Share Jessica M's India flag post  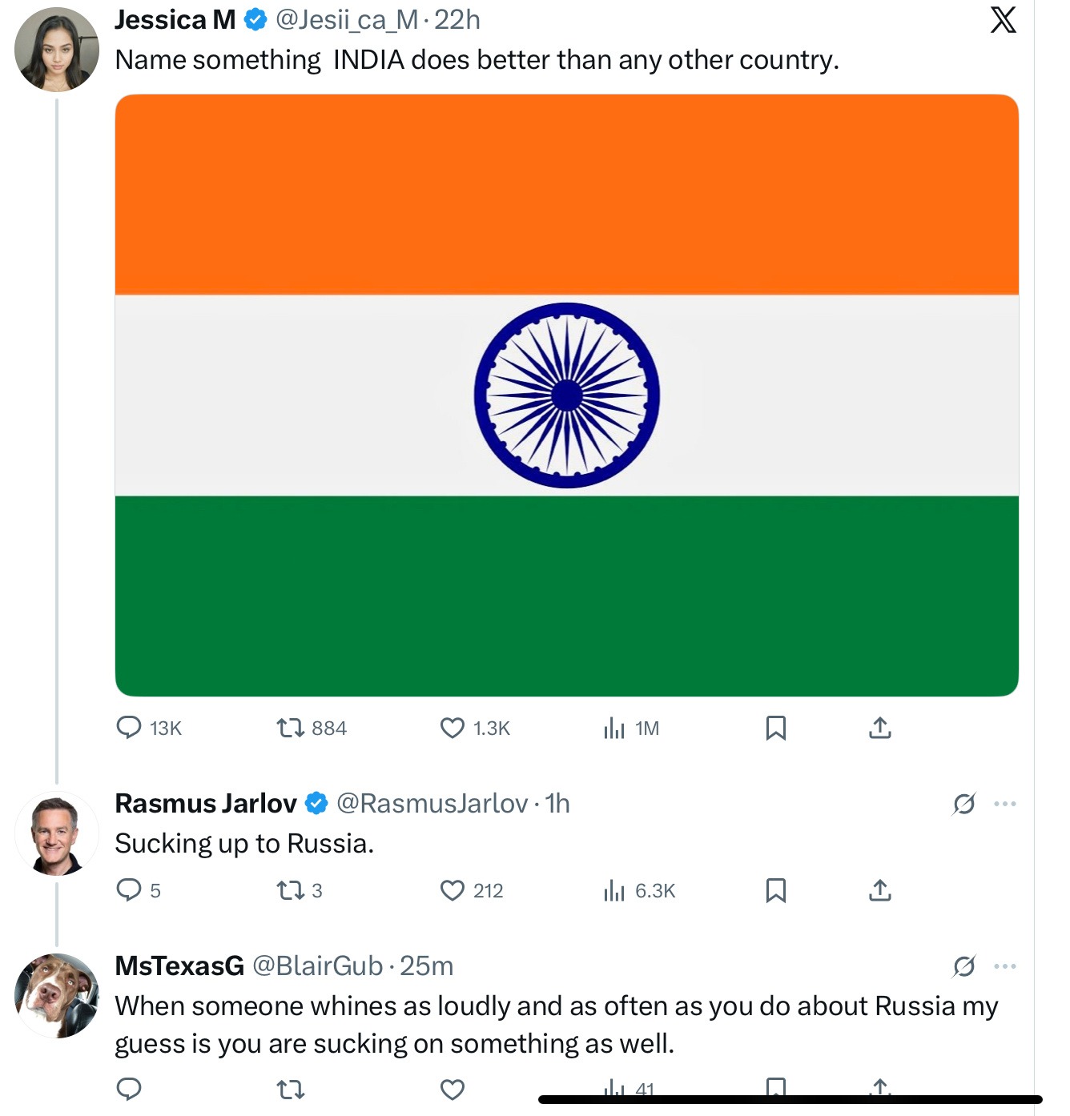click(x=879, y=728)
